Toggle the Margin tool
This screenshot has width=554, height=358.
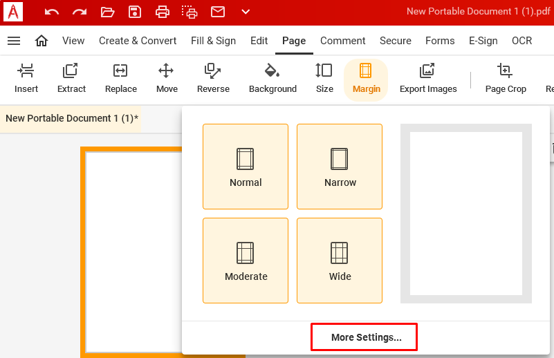pos(366,79)
